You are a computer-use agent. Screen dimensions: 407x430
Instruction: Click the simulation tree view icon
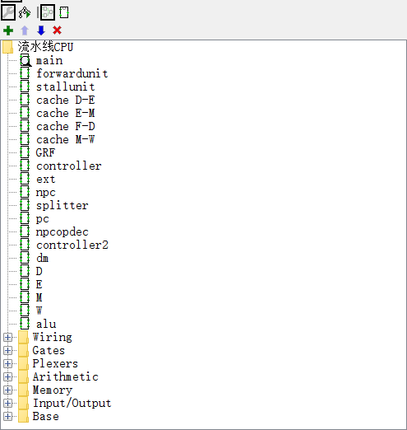pos(25,12)
